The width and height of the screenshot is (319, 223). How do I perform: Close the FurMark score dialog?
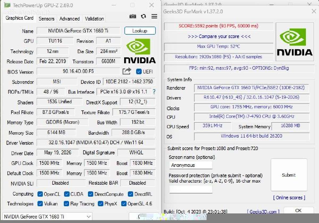point(314,11)
